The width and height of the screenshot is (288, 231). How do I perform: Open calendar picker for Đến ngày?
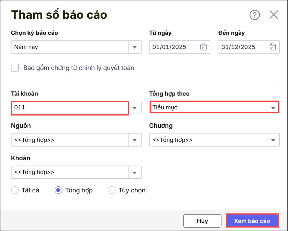[272, 47]
